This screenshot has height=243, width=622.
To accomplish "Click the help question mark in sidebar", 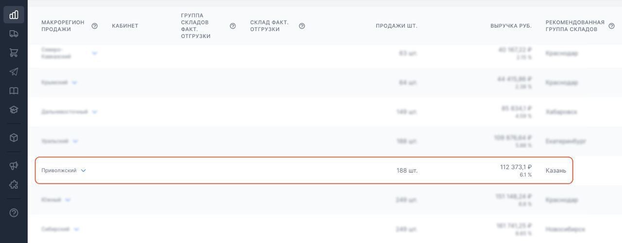I will pyautogui.click(x=14, y=212).
